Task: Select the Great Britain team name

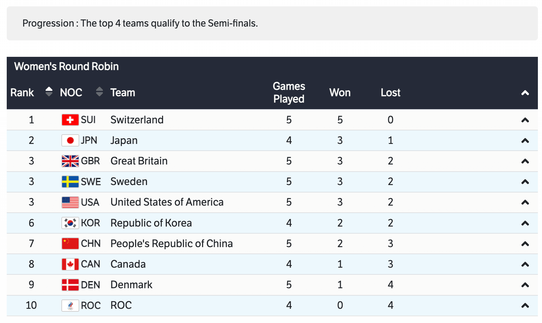Action: [x=139, y=161]
